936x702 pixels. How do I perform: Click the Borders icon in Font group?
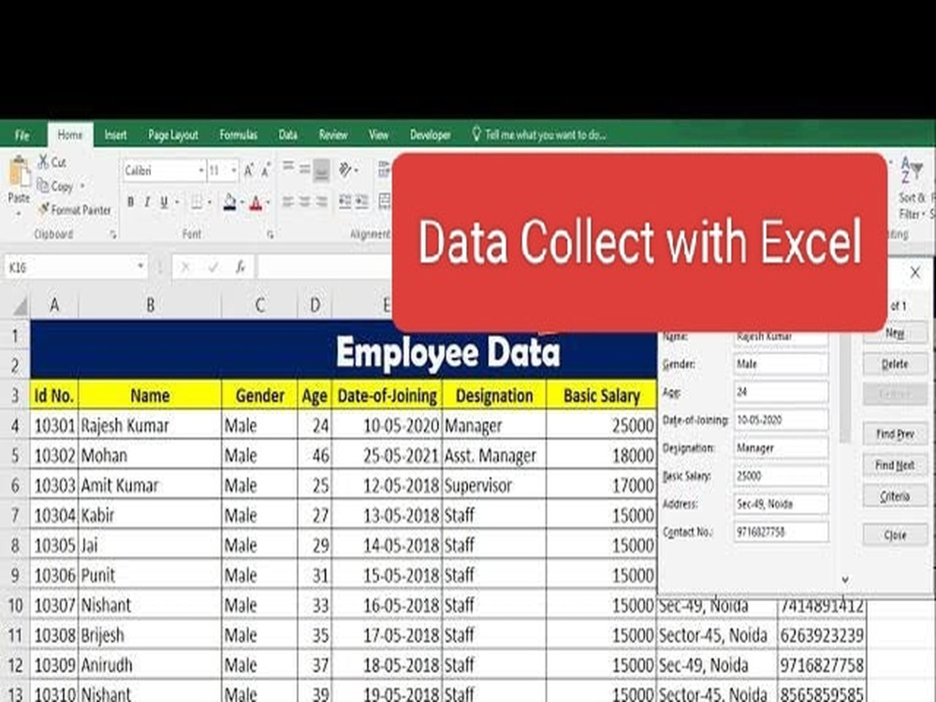pos(196,202)
